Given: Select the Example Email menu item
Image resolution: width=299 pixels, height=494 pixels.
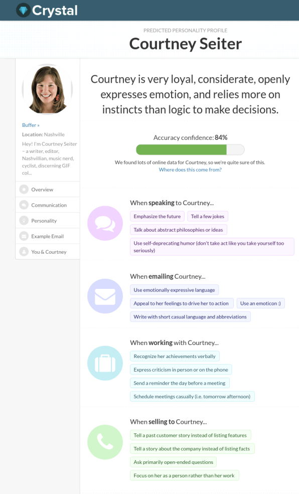Looking at the screenshot, I should (48, 236).
